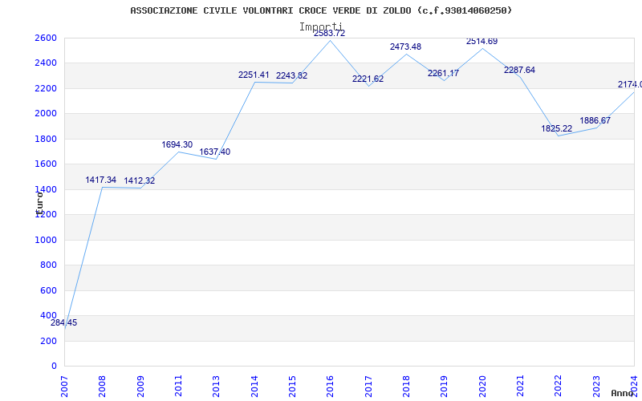The height and width of the screenshot is (401, 642).
Task: Click the 2023 year axis label
Action: tap(596, 384)
